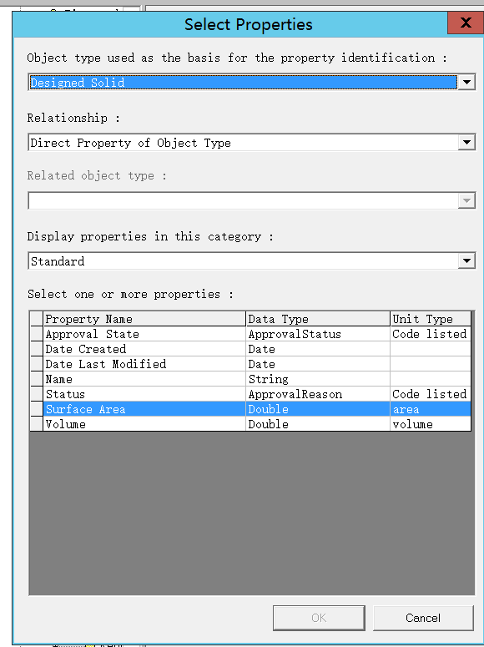
Task: Close the Select Properties dialog
Action: point(466,23)
